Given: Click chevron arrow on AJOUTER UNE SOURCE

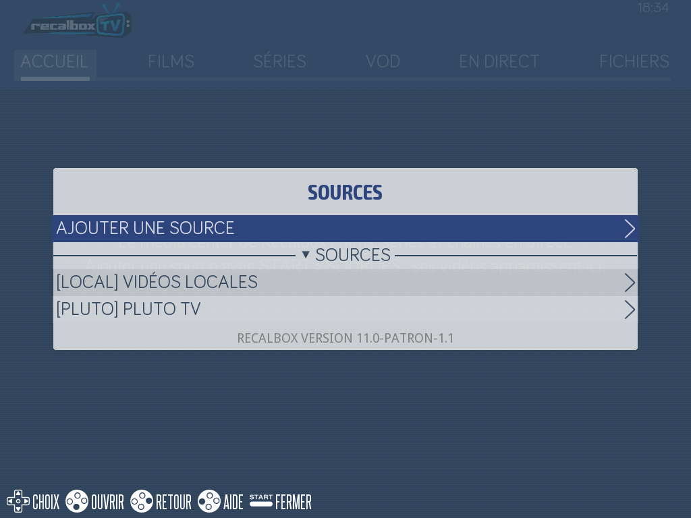Looking at the screenshot, I should coord(630,229).
